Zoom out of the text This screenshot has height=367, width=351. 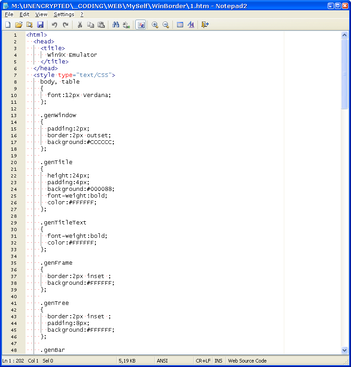(166, 25)
